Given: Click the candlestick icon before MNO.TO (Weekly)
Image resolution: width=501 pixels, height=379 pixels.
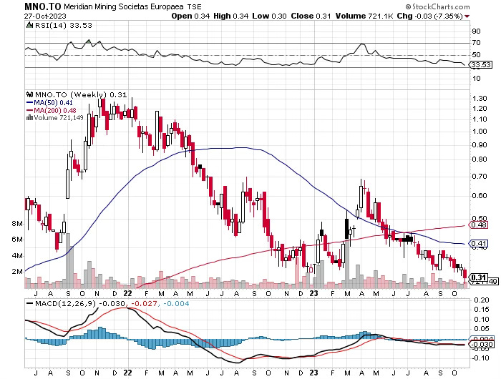Looking at the screenshot, I should click(x=30, y=94).
